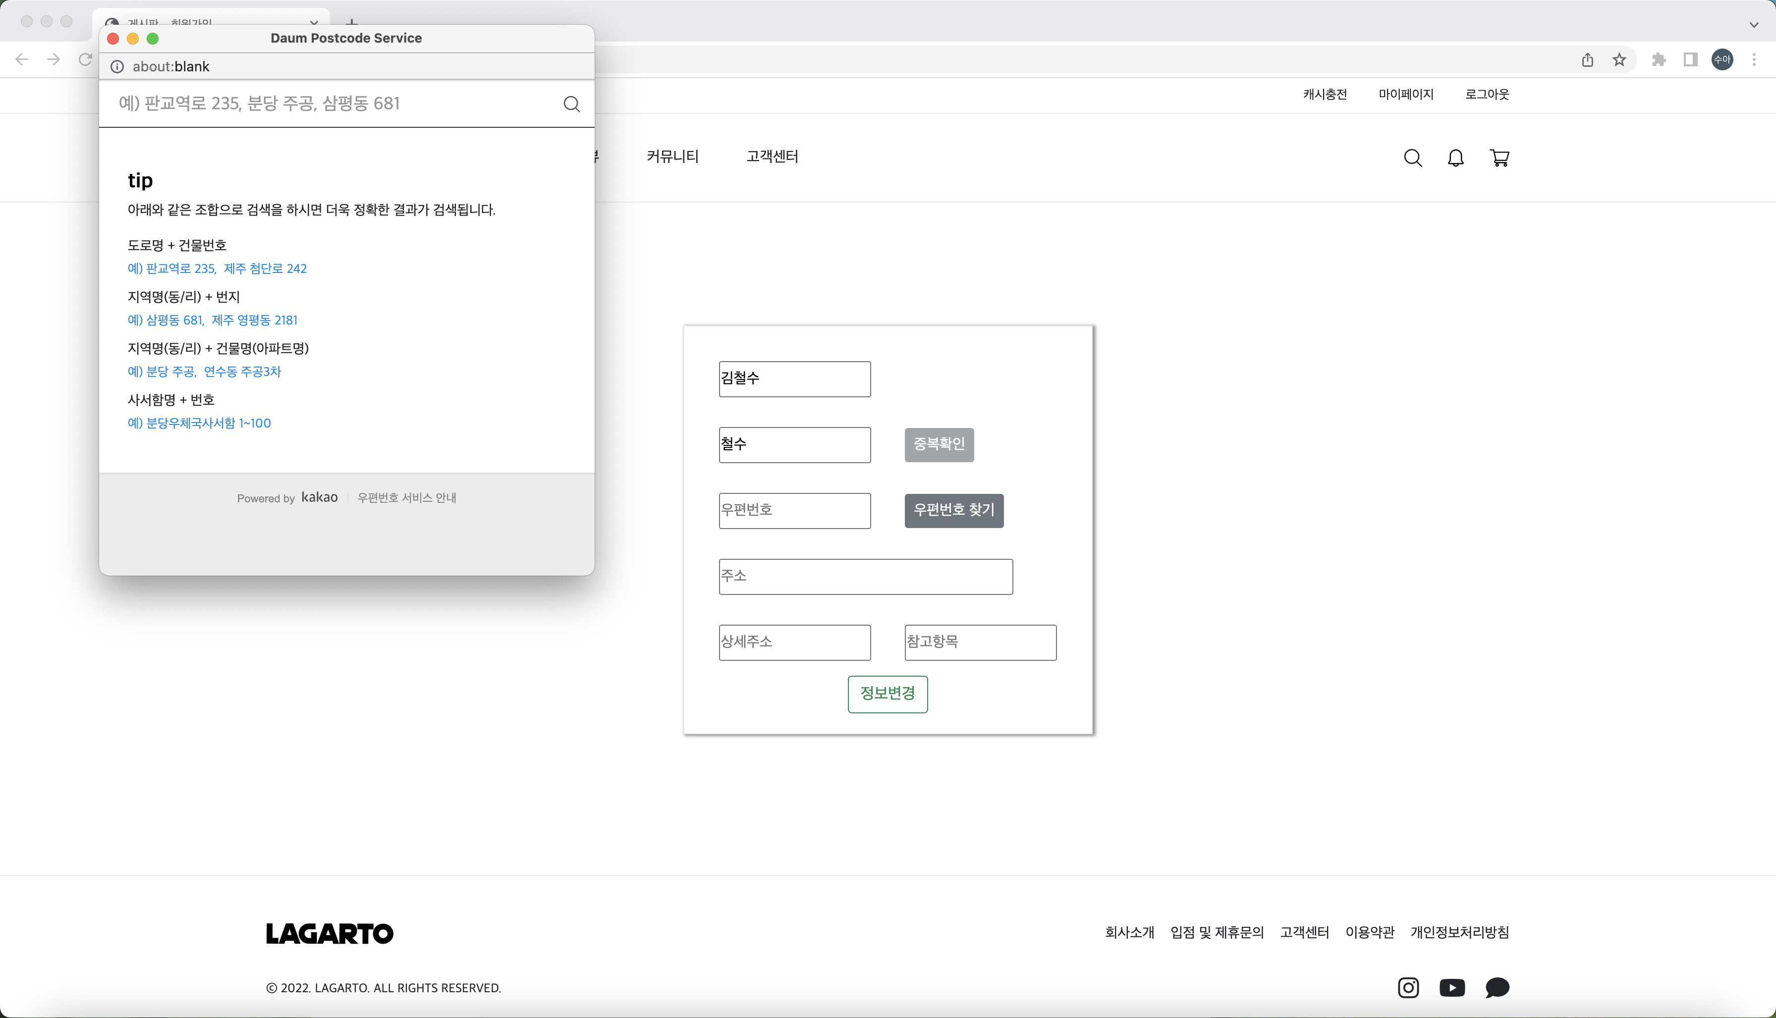The image size is (1776, 1018).
Task: Open the chat bubble icon in the footer
Action: point(1498,988)
